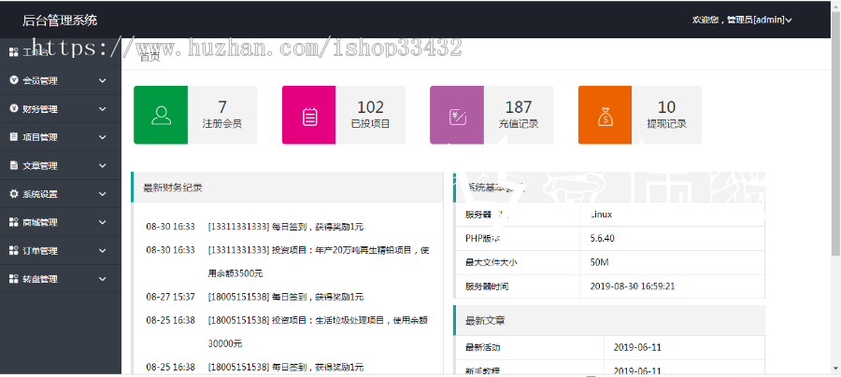Screen dimensions: 841x377
Task: Click the green registered members user icon
Action: point(161,115)
